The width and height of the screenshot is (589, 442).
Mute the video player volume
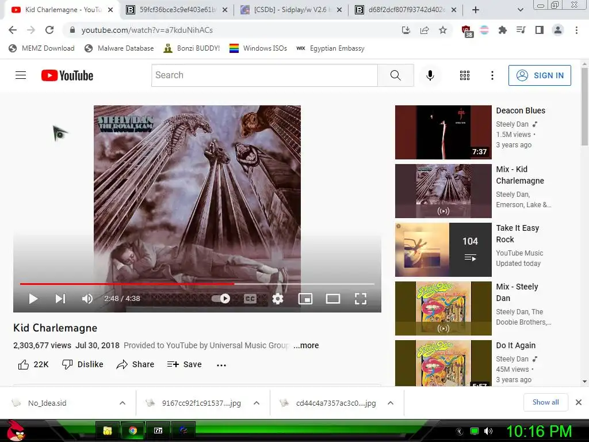pyautogui.click(x=87, y=299)
